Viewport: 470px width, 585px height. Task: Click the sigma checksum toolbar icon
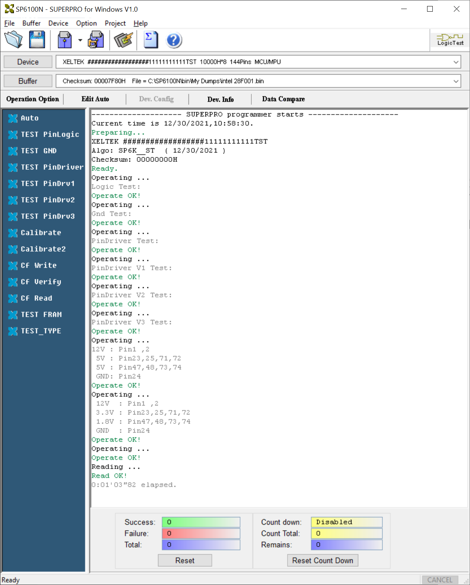point(151,40)
